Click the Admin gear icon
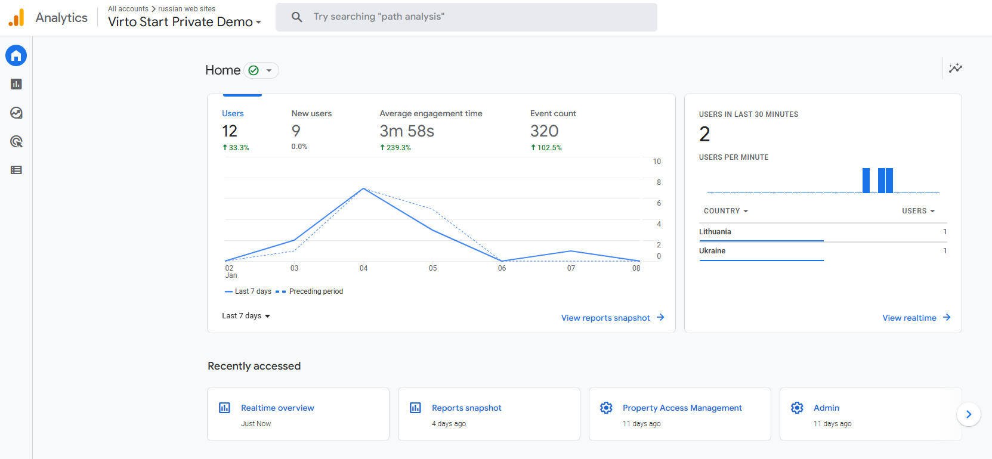Screen dimensions: 992x459 click(x=797, y=408)
